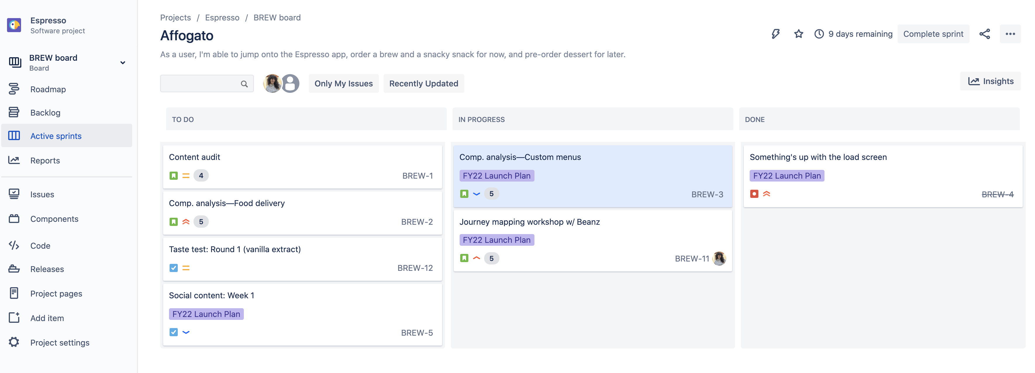Expand story points on BREW-11
Screen dimensions: 1035x373
point(491,258)
